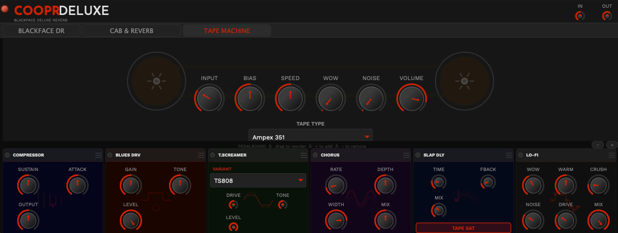Click the tape machine NOISE knob
Viewport: 618px width, 233px height.
tap(371, 98)
